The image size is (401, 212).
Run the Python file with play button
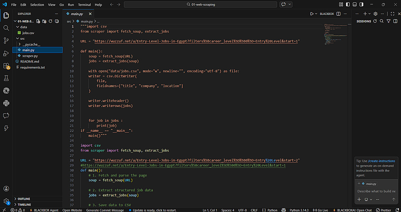click(312, 14)
